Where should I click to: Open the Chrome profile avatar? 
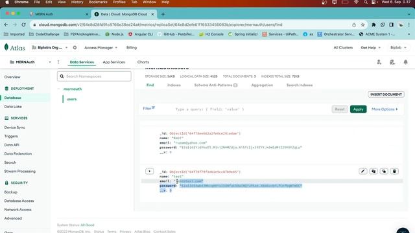tap(401, 25)
